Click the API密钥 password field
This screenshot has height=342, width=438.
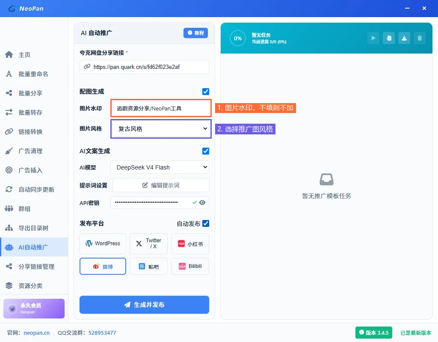tap(160, 202)
